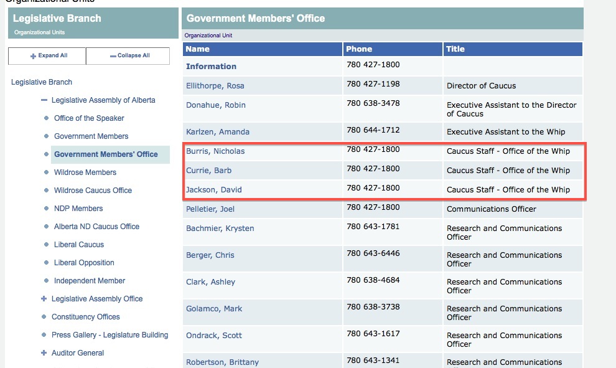
Task: Open Burris, Nicholas contact link
Action: coord(215,151)
